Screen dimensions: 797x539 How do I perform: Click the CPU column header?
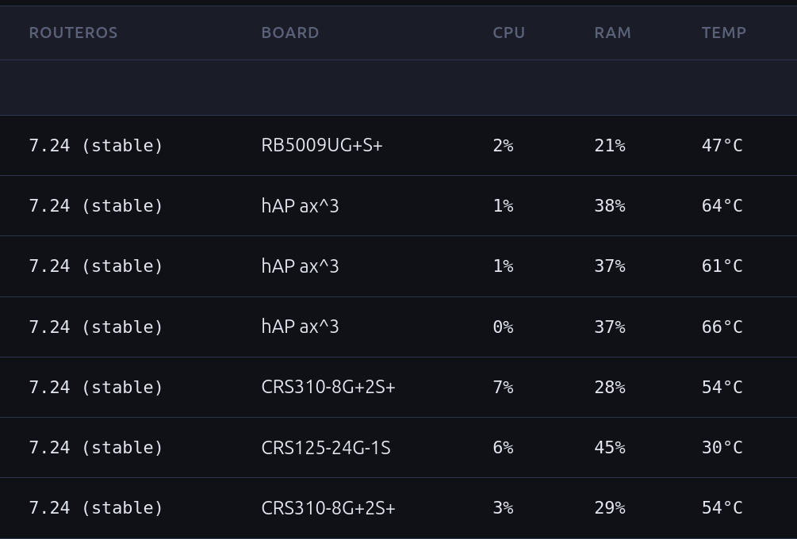click(x=509, y=32)
